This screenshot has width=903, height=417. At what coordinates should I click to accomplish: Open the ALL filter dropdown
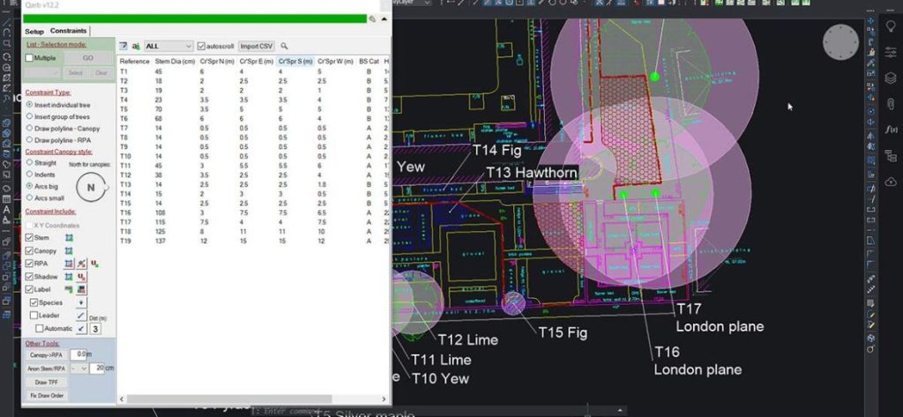click(x=168, y=46)
